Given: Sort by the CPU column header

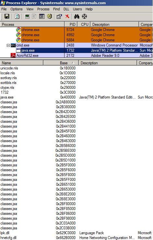Looking at the screenshot, I should 84,25.
